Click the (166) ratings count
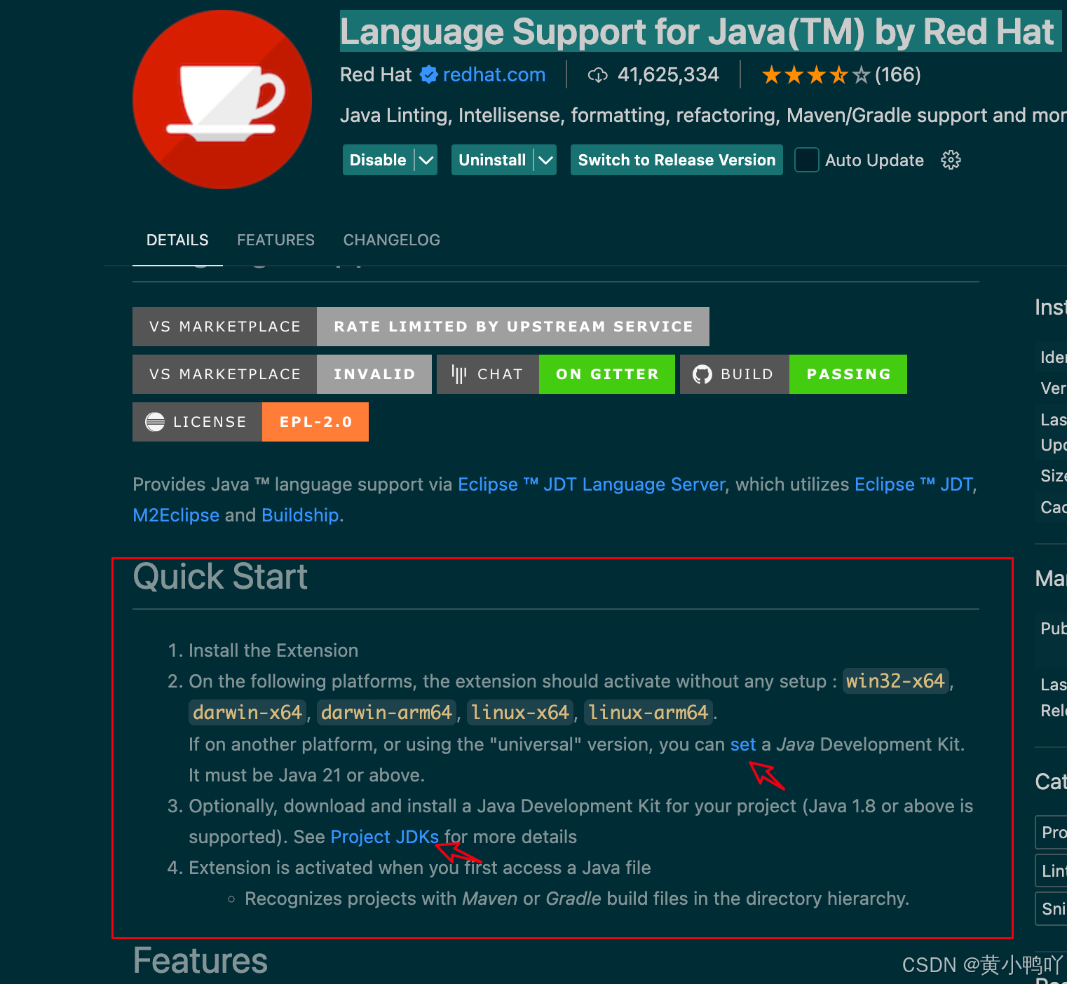 [898, 74]
